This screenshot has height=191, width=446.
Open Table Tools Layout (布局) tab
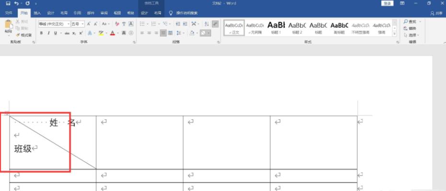coord(158,13)
